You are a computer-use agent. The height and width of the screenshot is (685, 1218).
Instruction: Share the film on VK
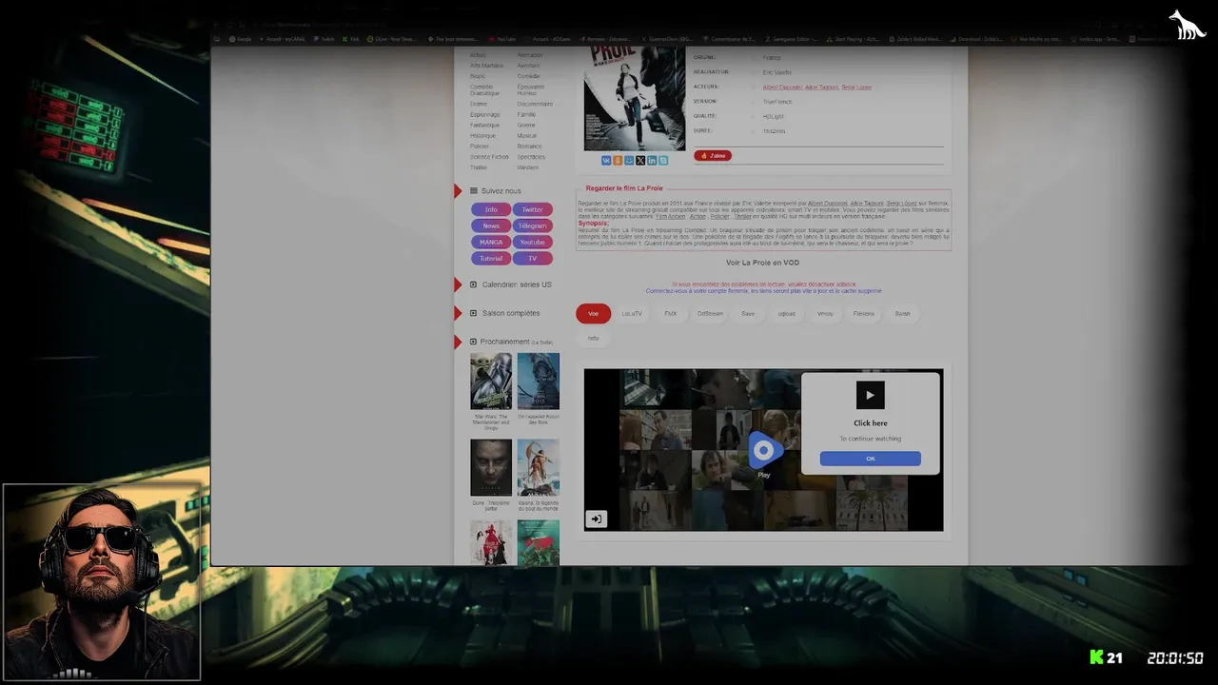coord(606,161)
